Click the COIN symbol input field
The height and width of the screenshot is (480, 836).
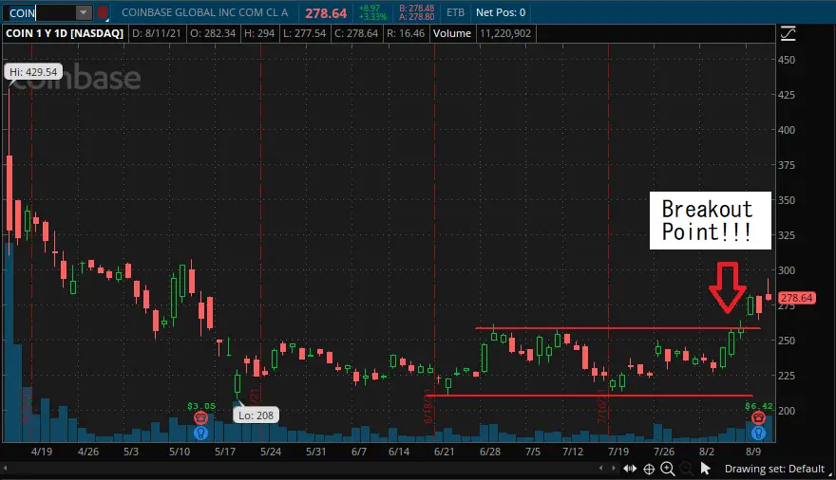tap(40, 12)
